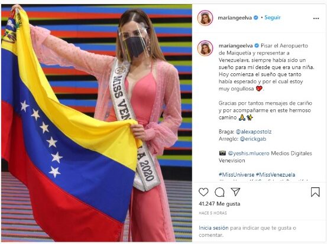Click the verified badge beside the caption username
Viewport: 327px width, 244px height.
[257, 45]
